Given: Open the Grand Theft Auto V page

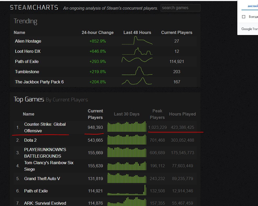Looking at the screenshot, I should (x=42, y=179).
